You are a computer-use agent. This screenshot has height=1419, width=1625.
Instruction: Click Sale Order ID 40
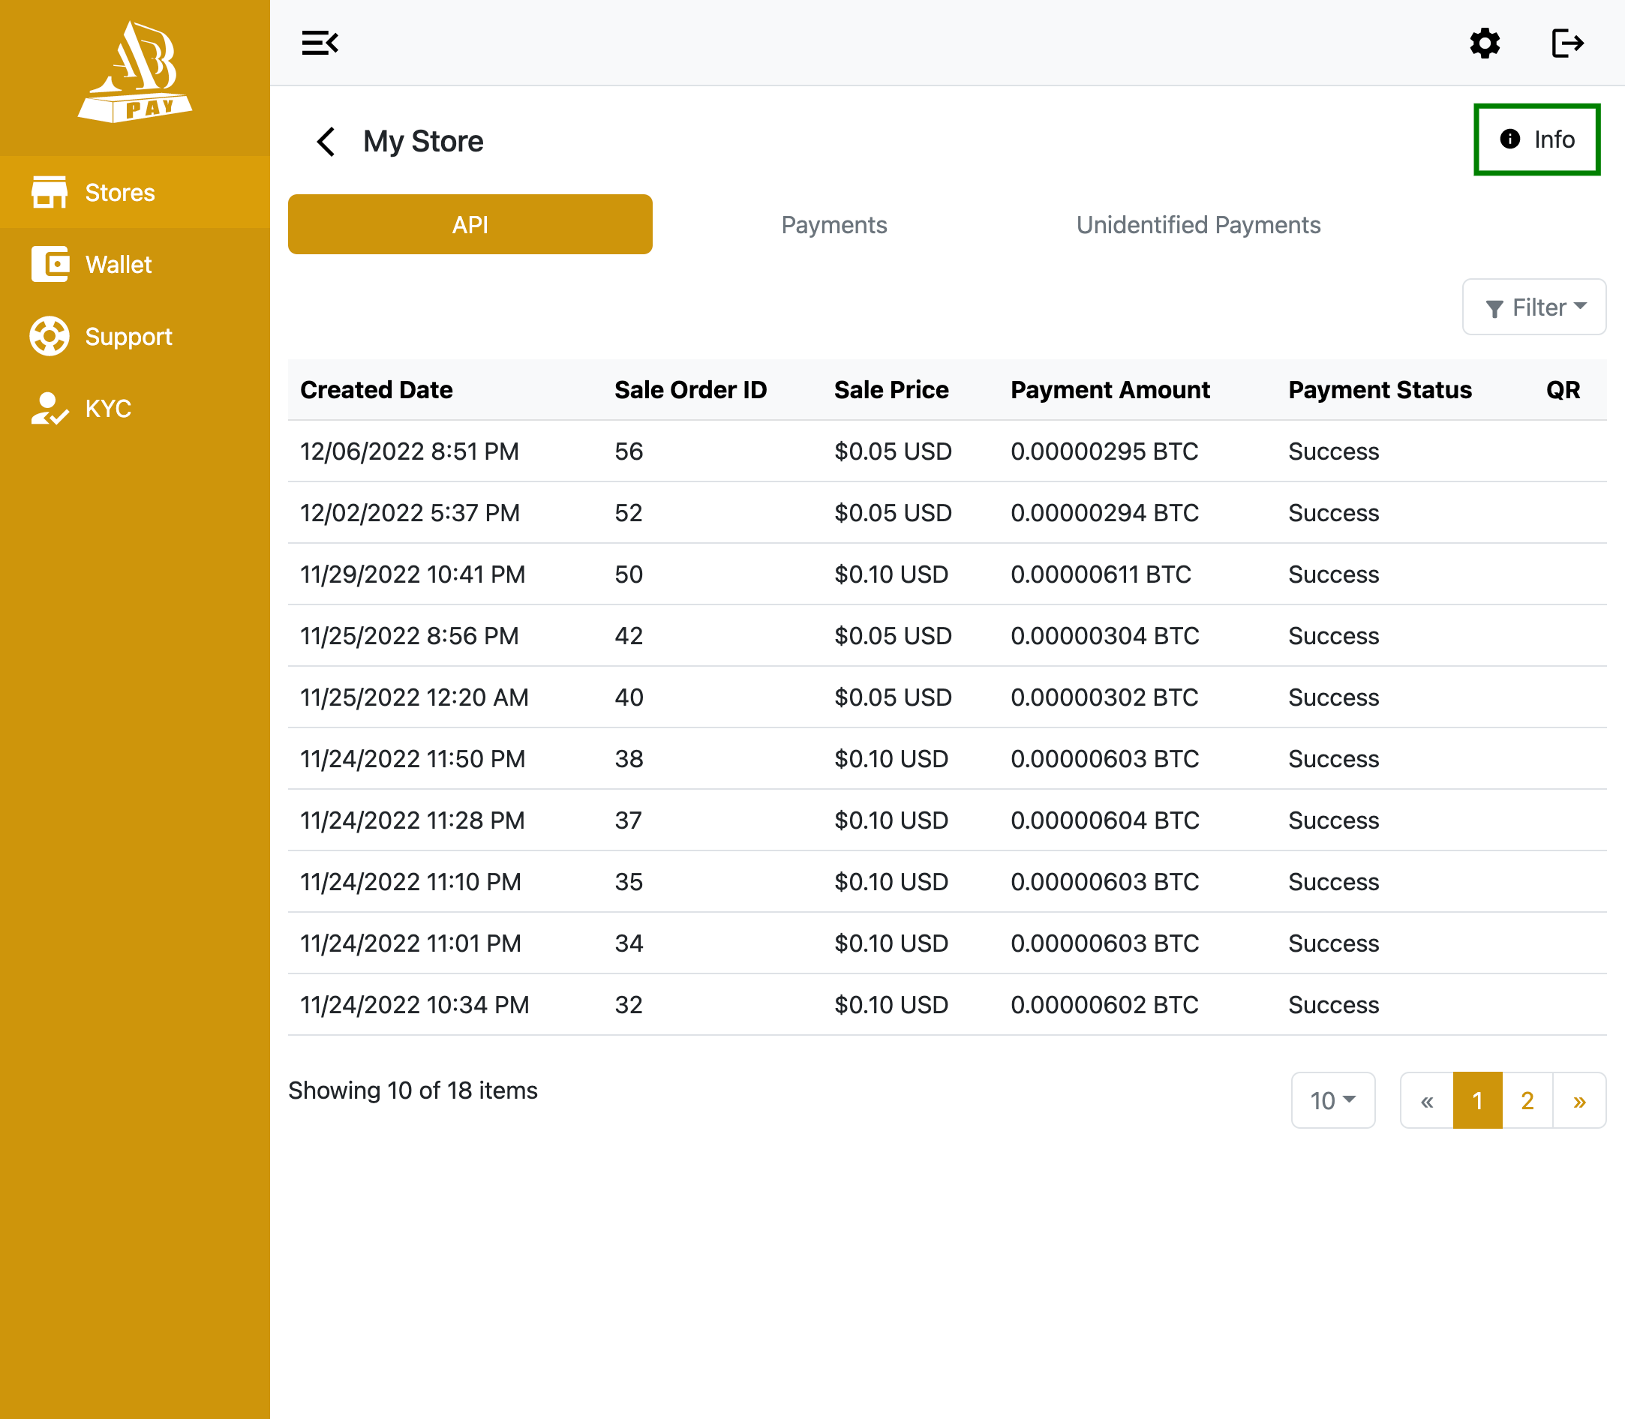(629, 697)
